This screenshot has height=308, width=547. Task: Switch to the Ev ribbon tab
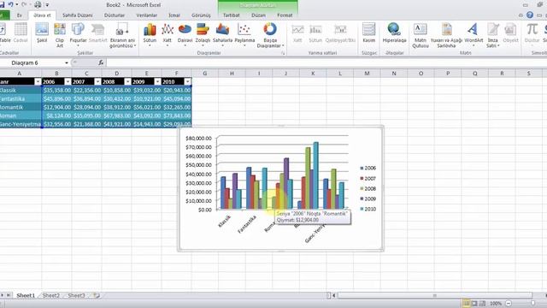pos(20,15)
